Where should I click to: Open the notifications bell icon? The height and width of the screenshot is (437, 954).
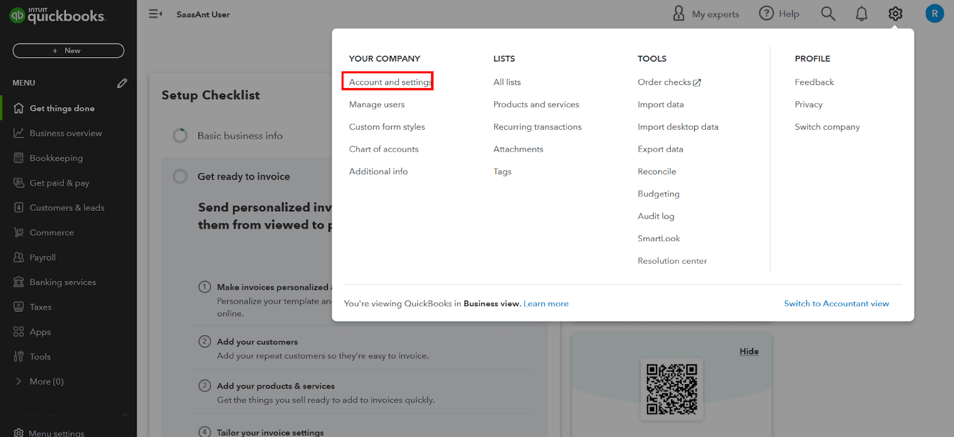pyautogui.click(x=862, y=14)
